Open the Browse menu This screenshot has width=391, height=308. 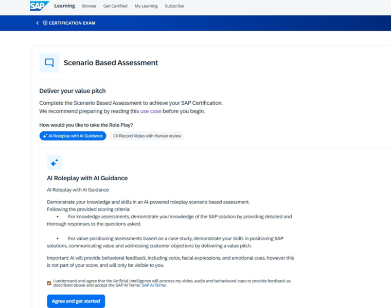pos(89,6)
